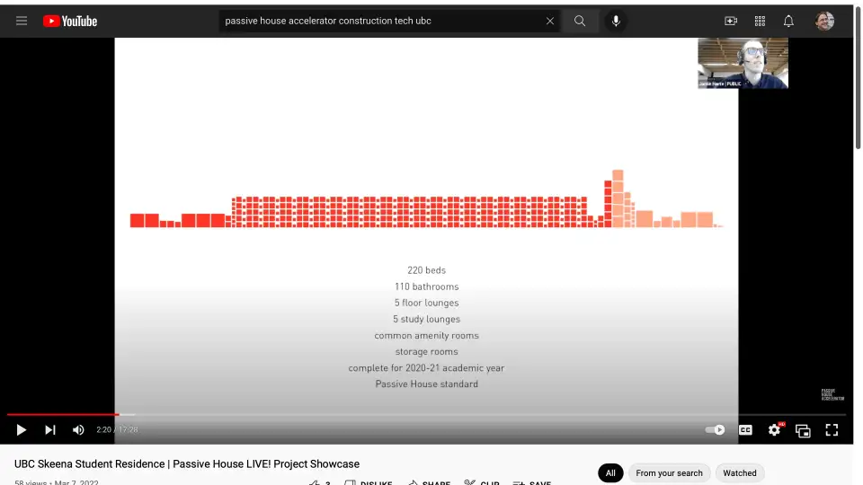Open the hamburger guide menu
Screen dimensions: 863x485
22,21
